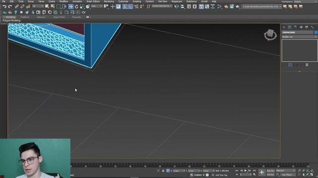Open the File menu
This screenshot has height=178, width=318.
(x=3, y=1)
